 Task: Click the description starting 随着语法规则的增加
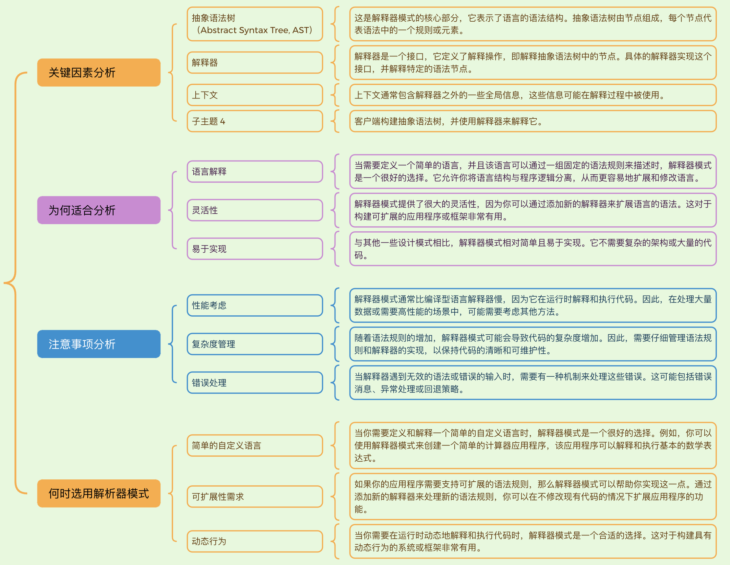click(x=533, y=344)
